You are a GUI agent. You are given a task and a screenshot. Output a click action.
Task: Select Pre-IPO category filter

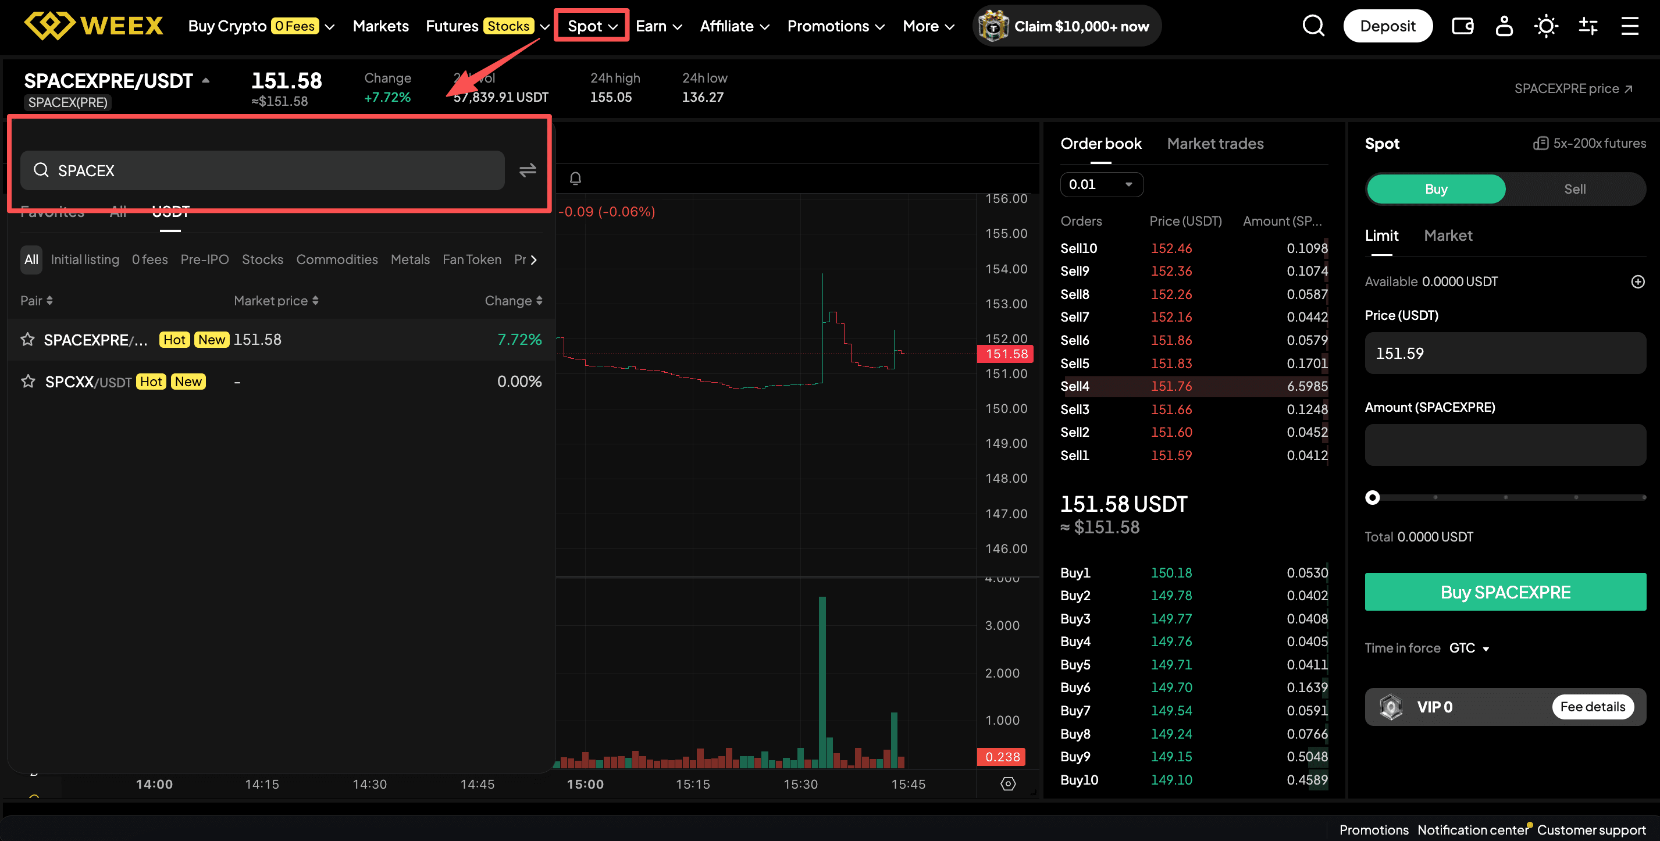[204, 259]
